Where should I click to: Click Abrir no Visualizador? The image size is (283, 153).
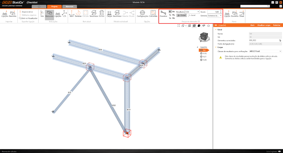[28, 18]
